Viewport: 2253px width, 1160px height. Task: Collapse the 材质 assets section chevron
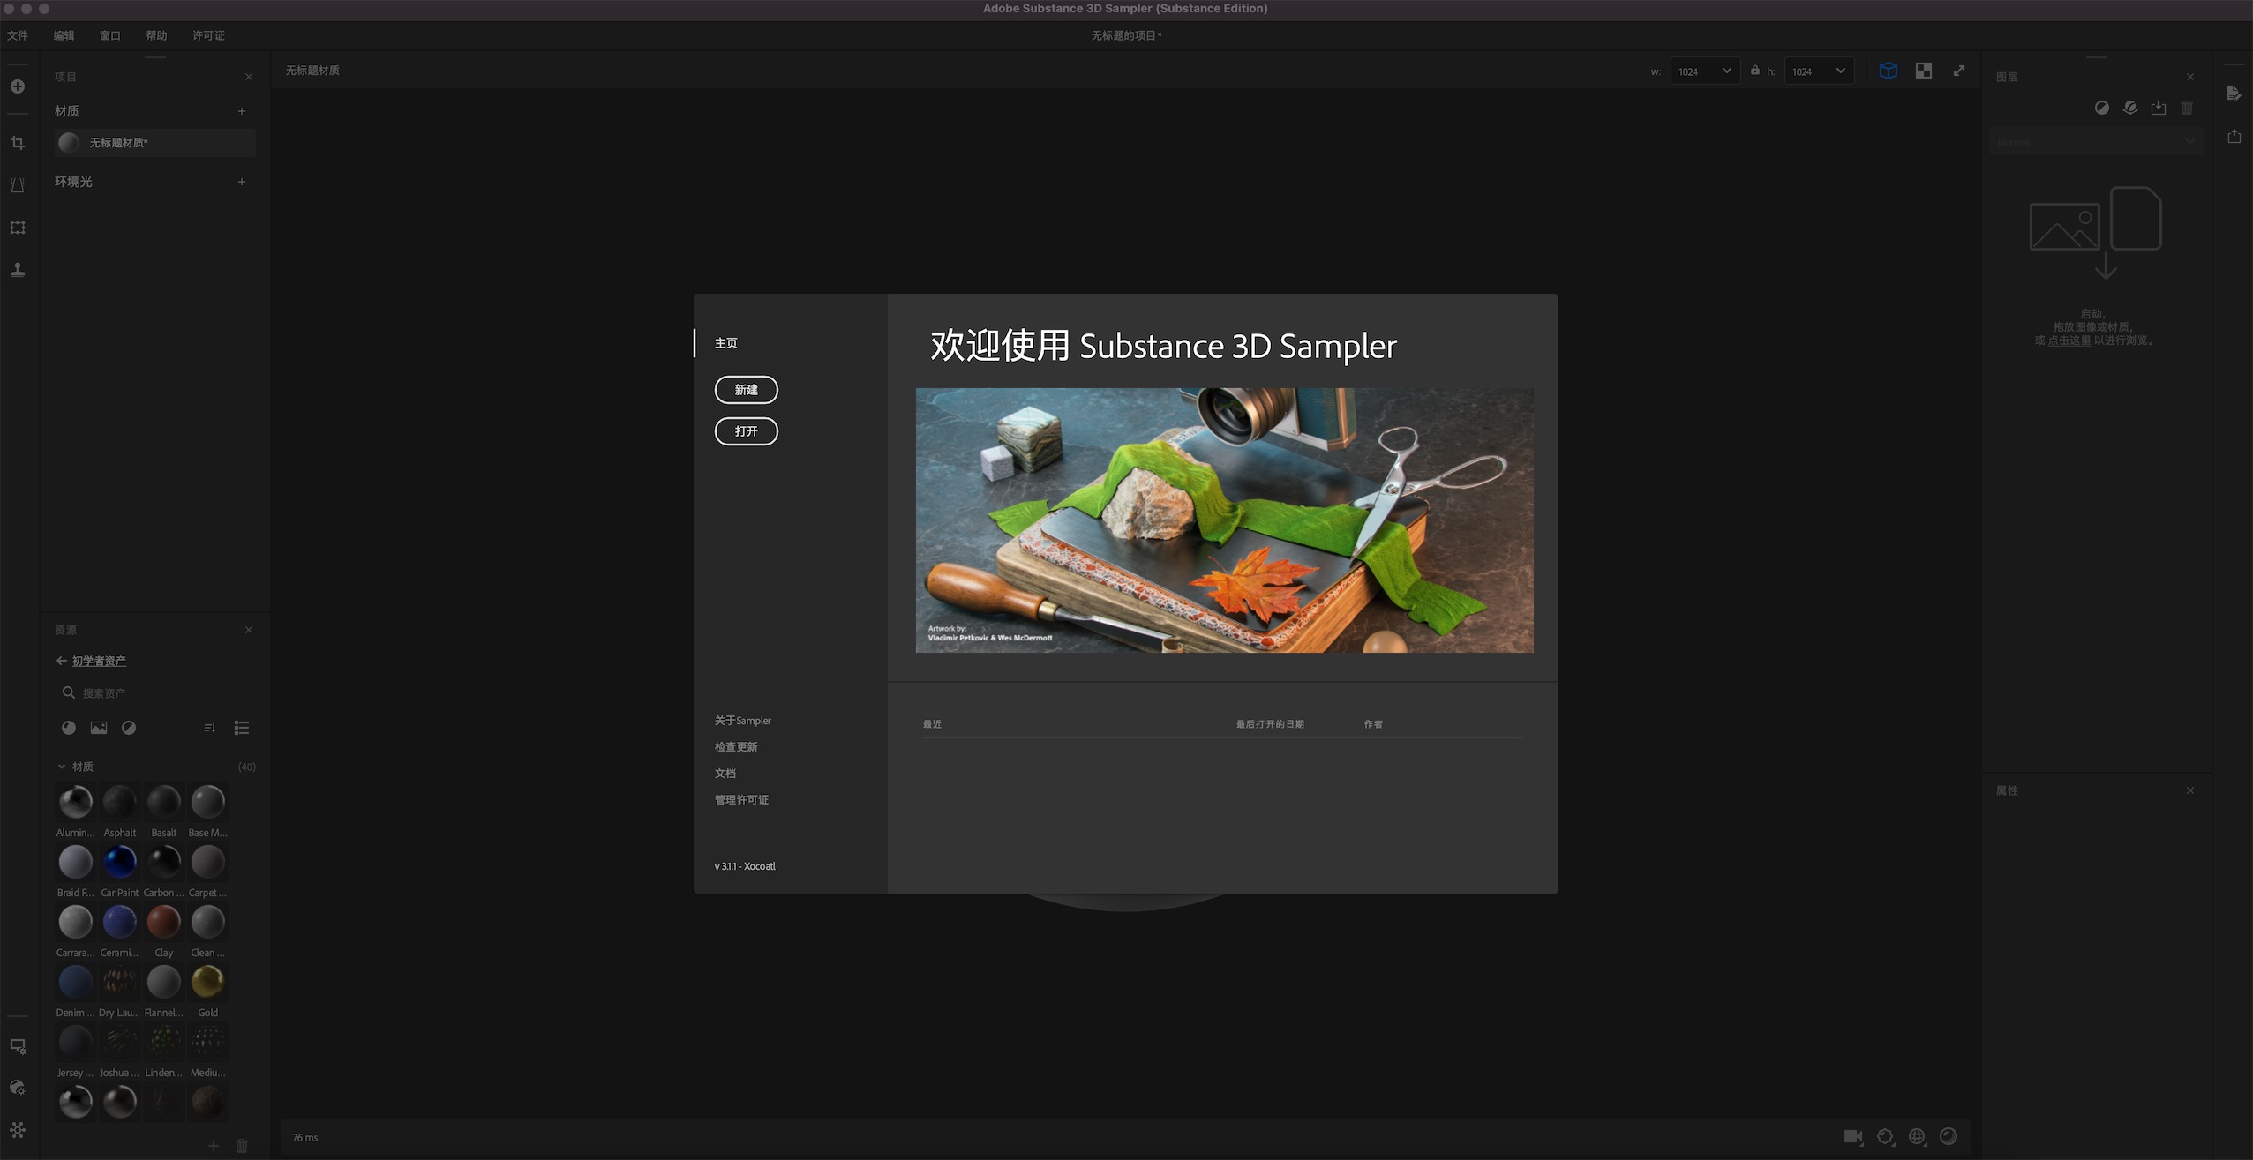(x=62, y=767)
